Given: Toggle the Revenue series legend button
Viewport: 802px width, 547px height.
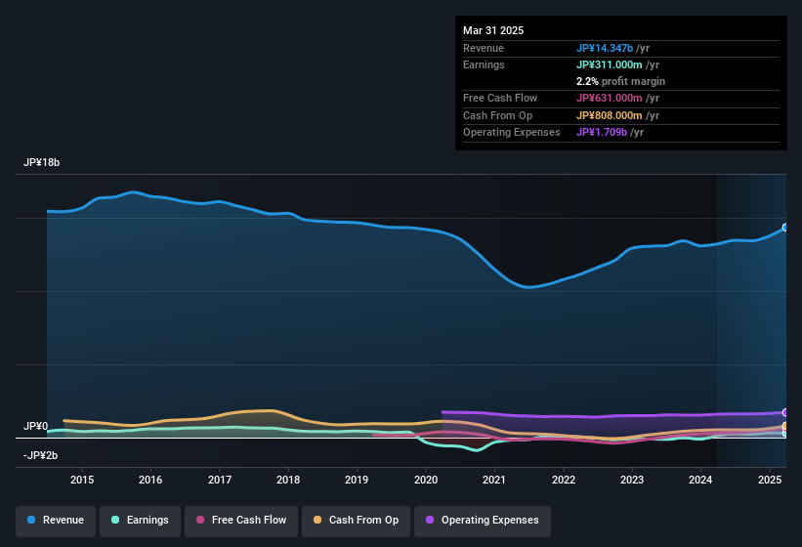Looking at the screenshot, I should pyautogui.click(x=56, y=521).
